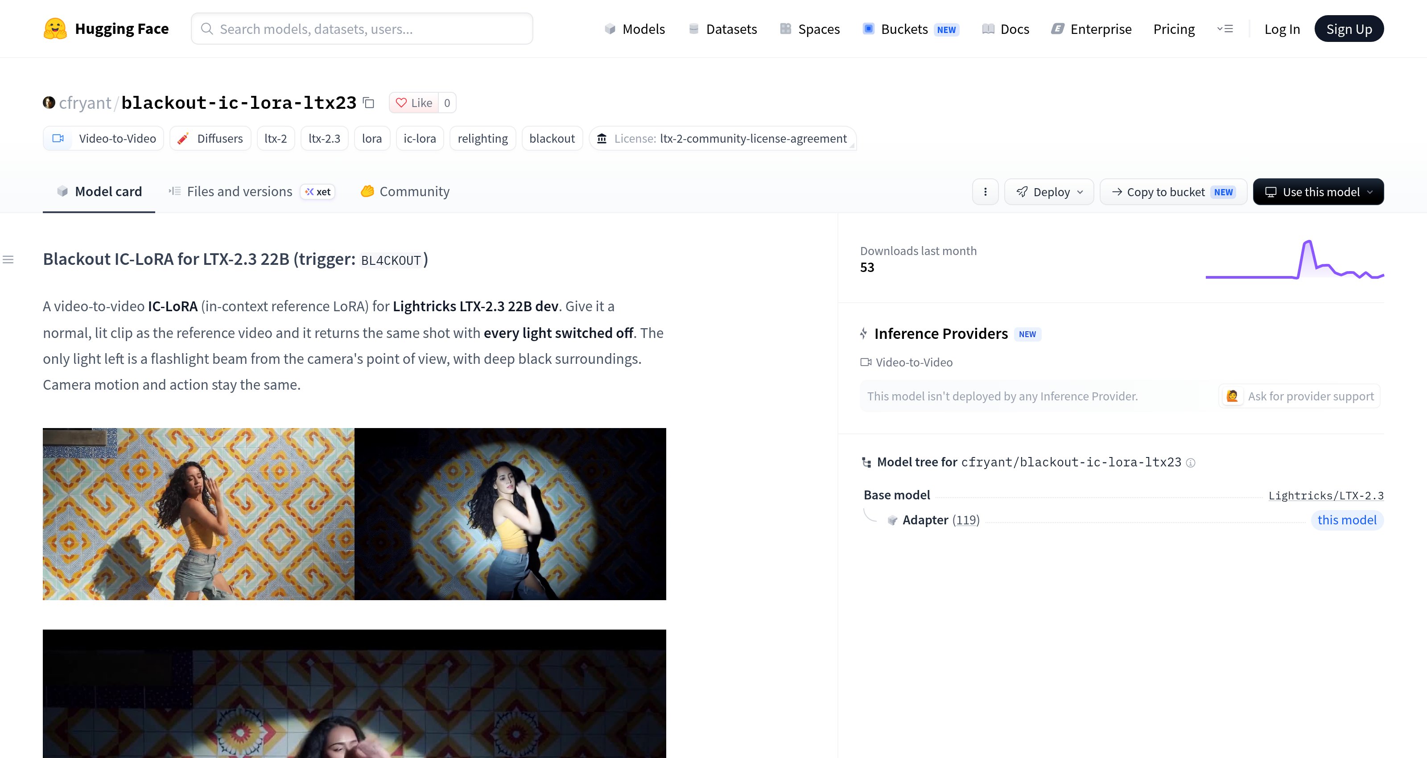The height and width of the screenshot is (758, 1427).
Task: Open Docs in top navigation
Action: (x=1006, y=29)
